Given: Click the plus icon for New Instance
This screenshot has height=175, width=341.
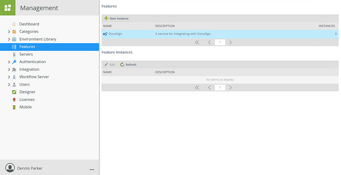Looking at the screenshot, I should tap(106, 18).
